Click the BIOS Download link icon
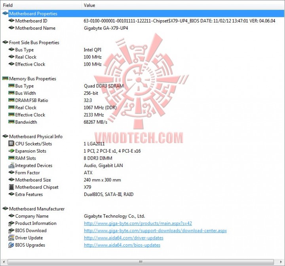Image resolution: width=285 pixels, height=266 pixels. tap(11, 230)
